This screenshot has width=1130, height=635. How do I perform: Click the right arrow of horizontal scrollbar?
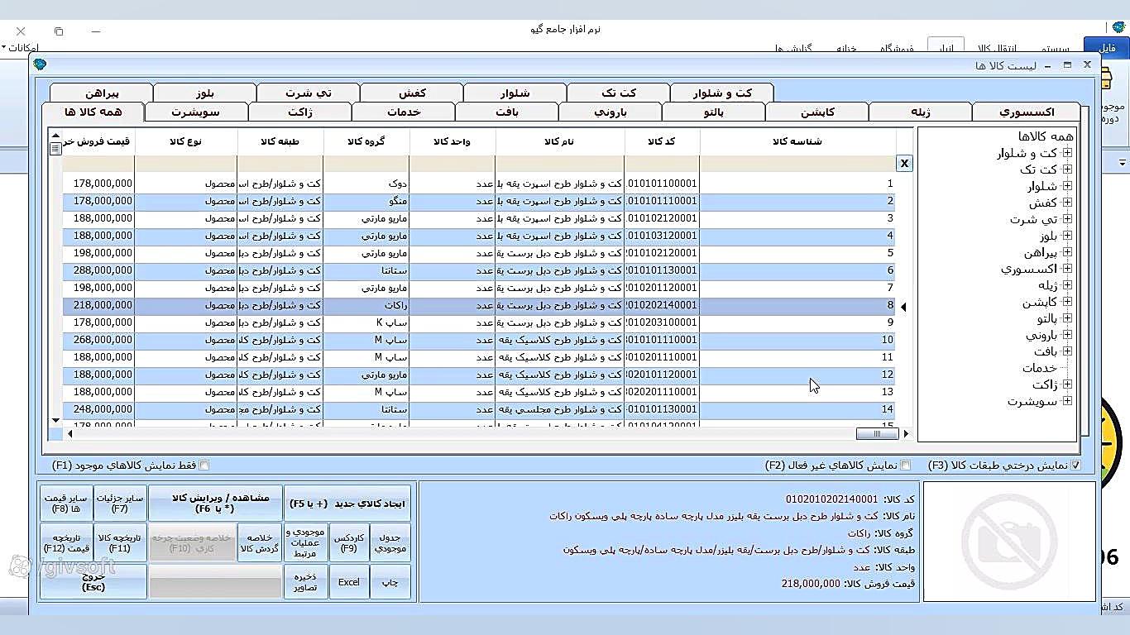[906, 433]
